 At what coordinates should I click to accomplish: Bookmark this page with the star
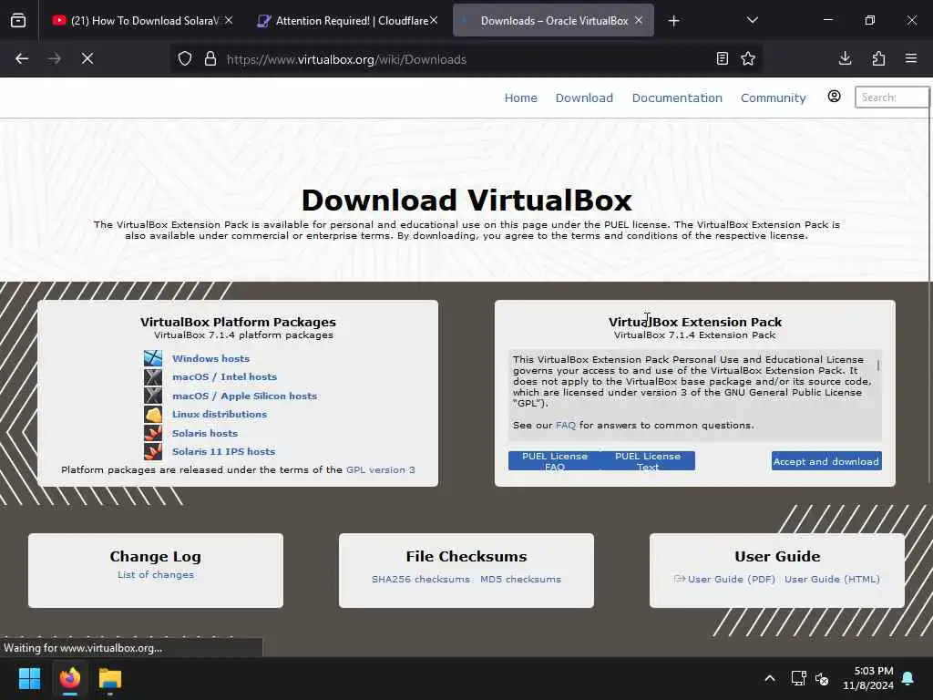click(x=748, y=58)
